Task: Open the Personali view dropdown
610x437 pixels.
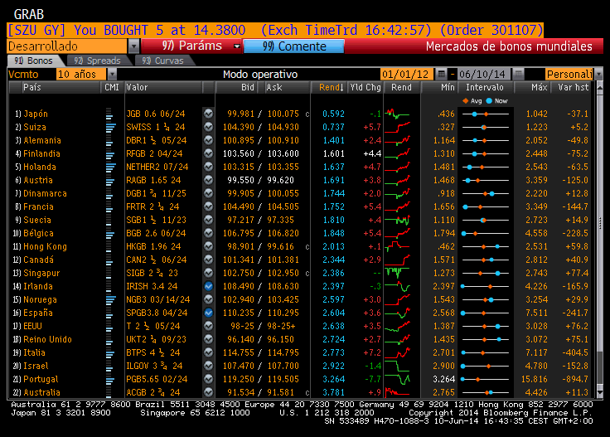Action: coord(598,74)
